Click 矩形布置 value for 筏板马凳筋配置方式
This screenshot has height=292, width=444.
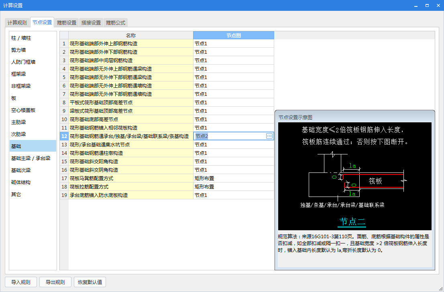point(234,178)
